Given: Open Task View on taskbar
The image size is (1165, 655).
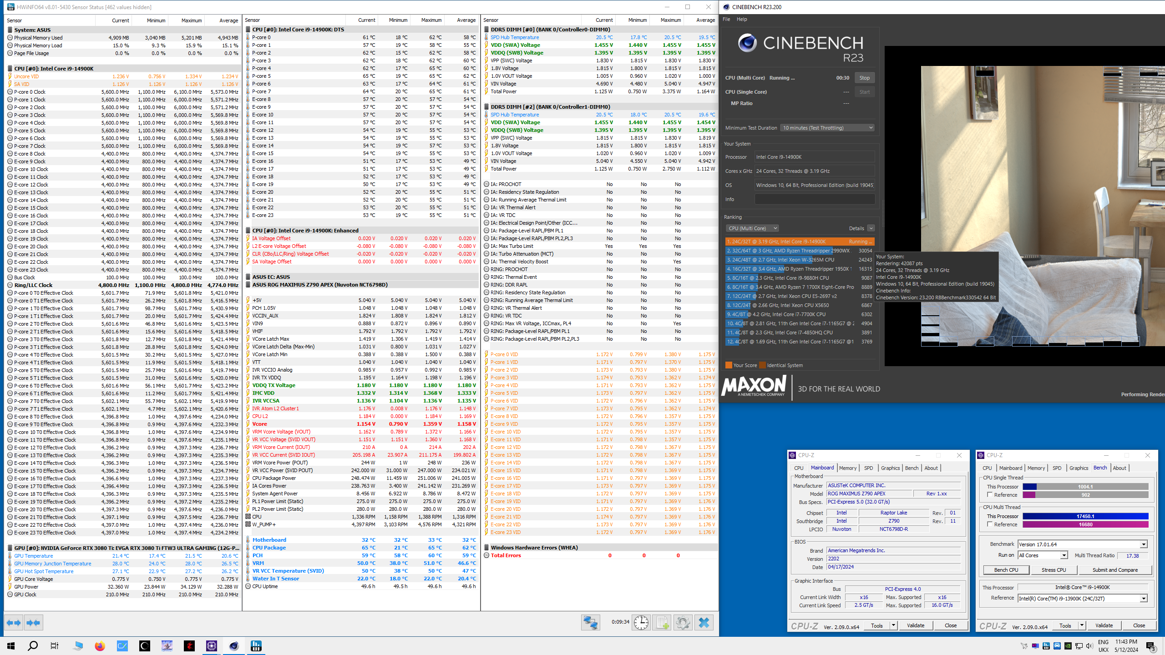Looking at the screenshot, I should 55,646.
